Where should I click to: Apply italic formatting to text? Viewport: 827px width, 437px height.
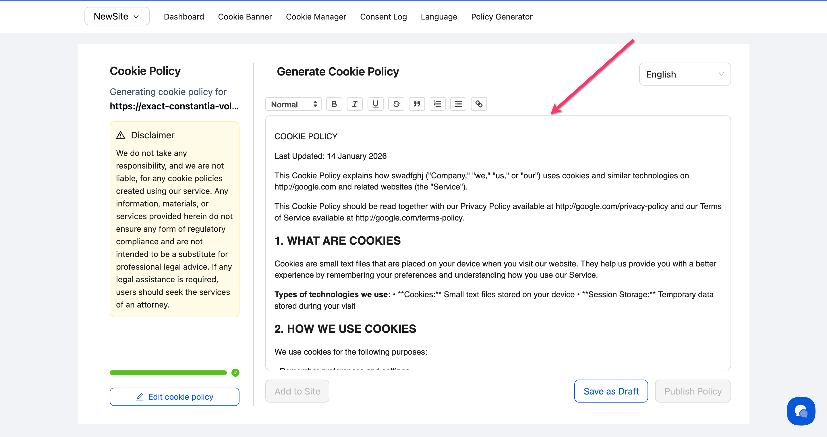point(355,104)
